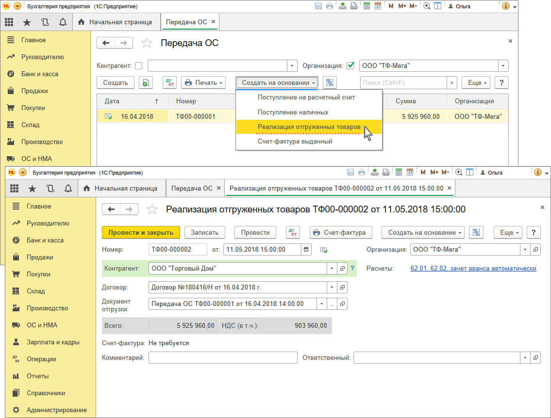Switch to Передача ОС tab in front window
Screen dimensions: 551x418
(x=192, y=189)
